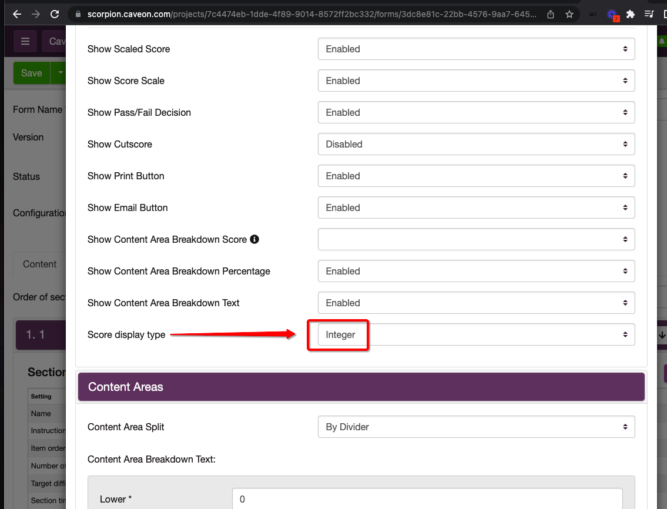This screenshot has height=509, width=667.
Task: Open the Content Area Split dropdown
Action: point(477,427)
